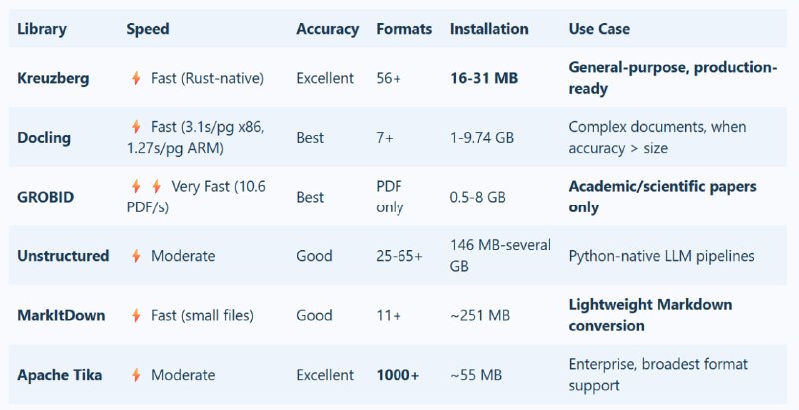
Task: Select the Speed column header
Action: coord(148,29)
